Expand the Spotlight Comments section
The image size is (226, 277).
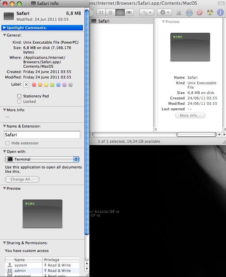tap(5, 28)
